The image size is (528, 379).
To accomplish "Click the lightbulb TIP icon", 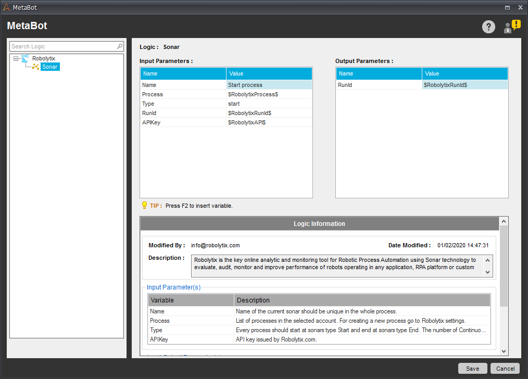I will pos(144,205).
